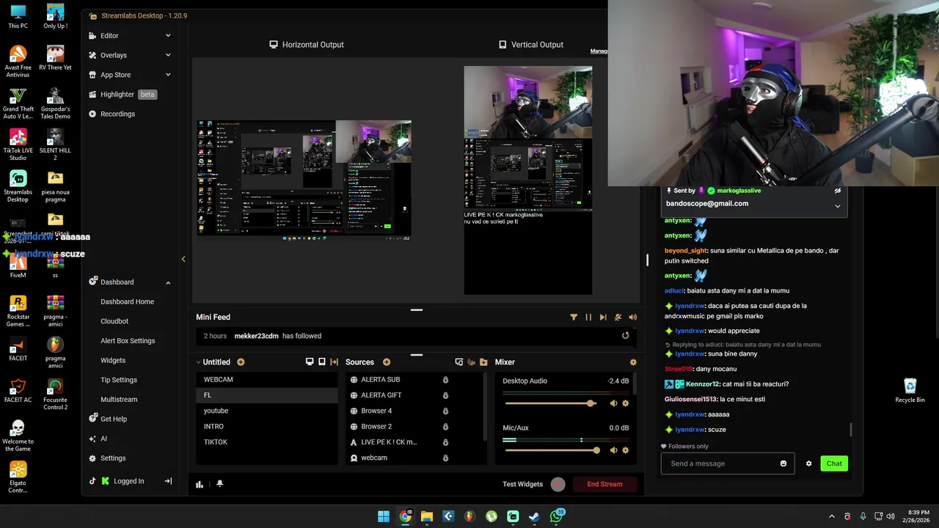Viewport: 939px width, 528px height.
Task: Open Cloudbot in the dashboard list
Action: 114,321
